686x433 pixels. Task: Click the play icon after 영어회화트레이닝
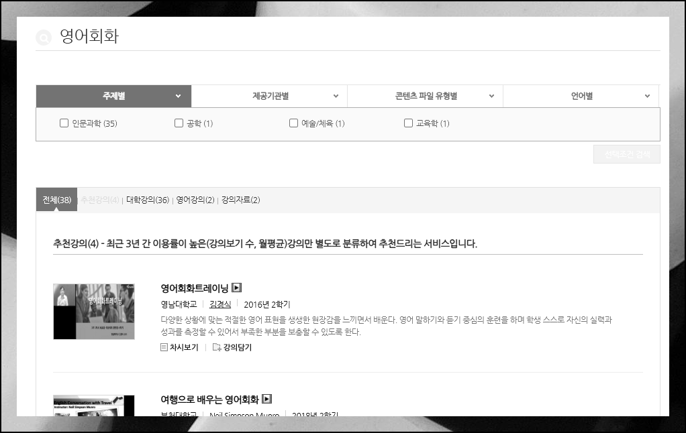(x=237, y=288)
